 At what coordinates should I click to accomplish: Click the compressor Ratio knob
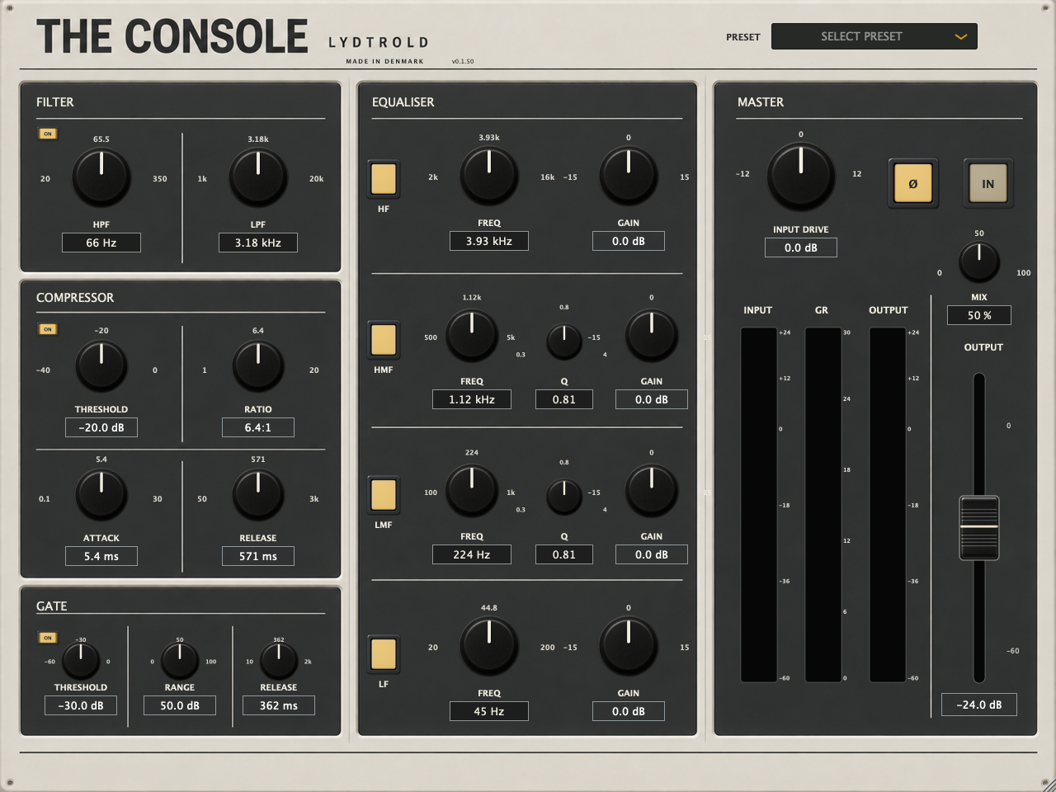[258, 367]
